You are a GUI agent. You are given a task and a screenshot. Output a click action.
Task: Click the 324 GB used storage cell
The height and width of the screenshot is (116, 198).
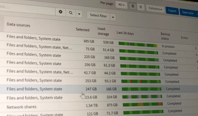coord(112,97)
